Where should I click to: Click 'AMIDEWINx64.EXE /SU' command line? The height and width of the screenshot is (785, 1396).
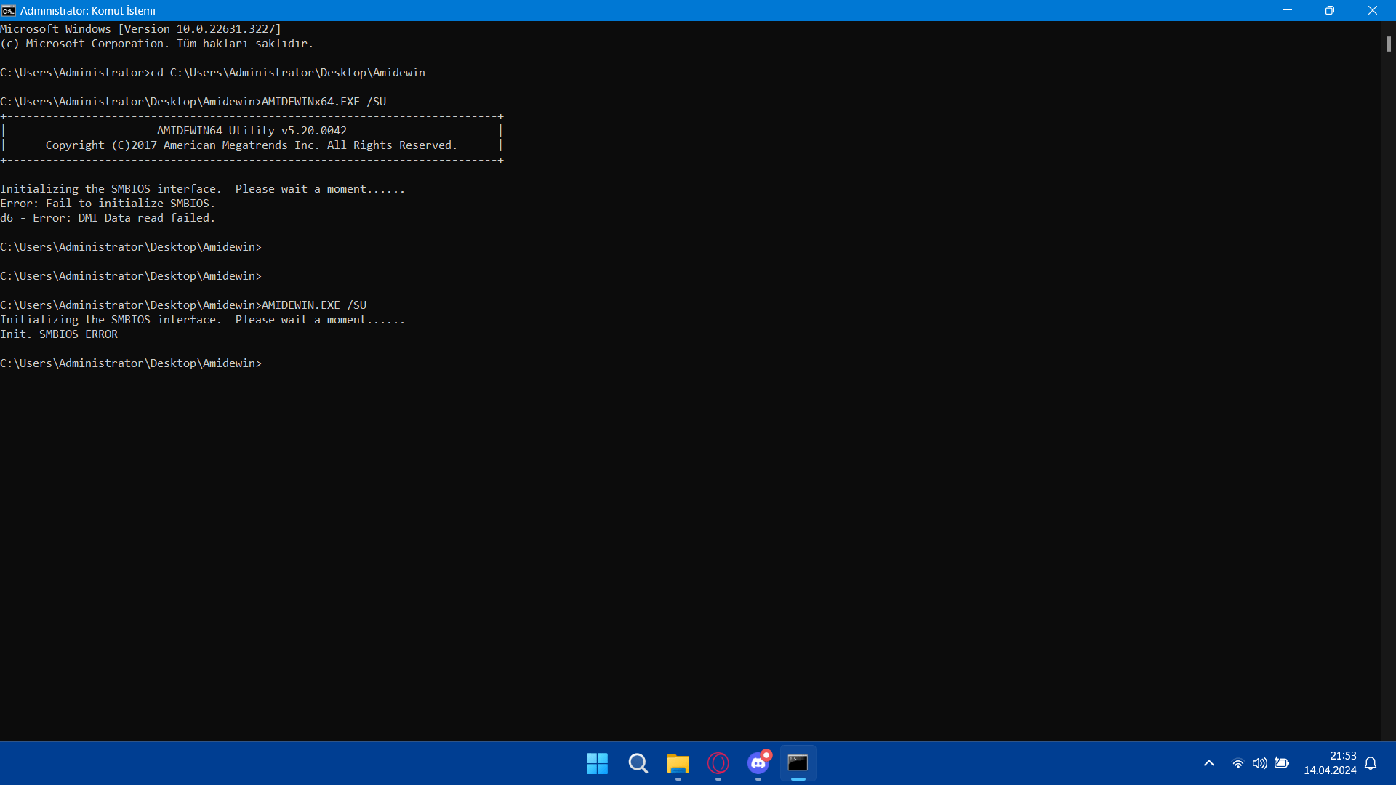[x=324, y=102]
